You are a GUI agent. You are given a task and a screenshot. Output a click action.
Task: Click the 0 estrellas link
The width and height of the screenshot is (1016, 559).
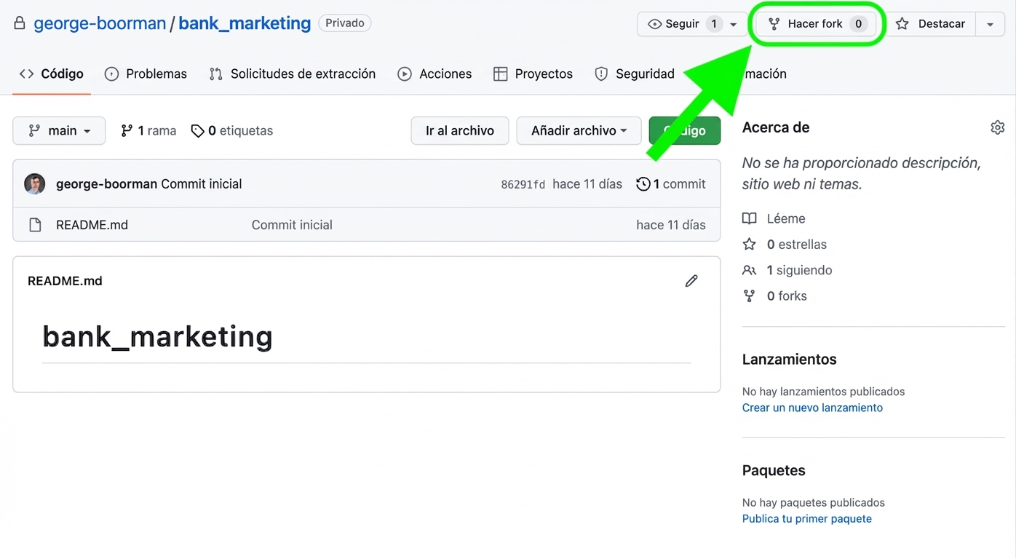785,245
